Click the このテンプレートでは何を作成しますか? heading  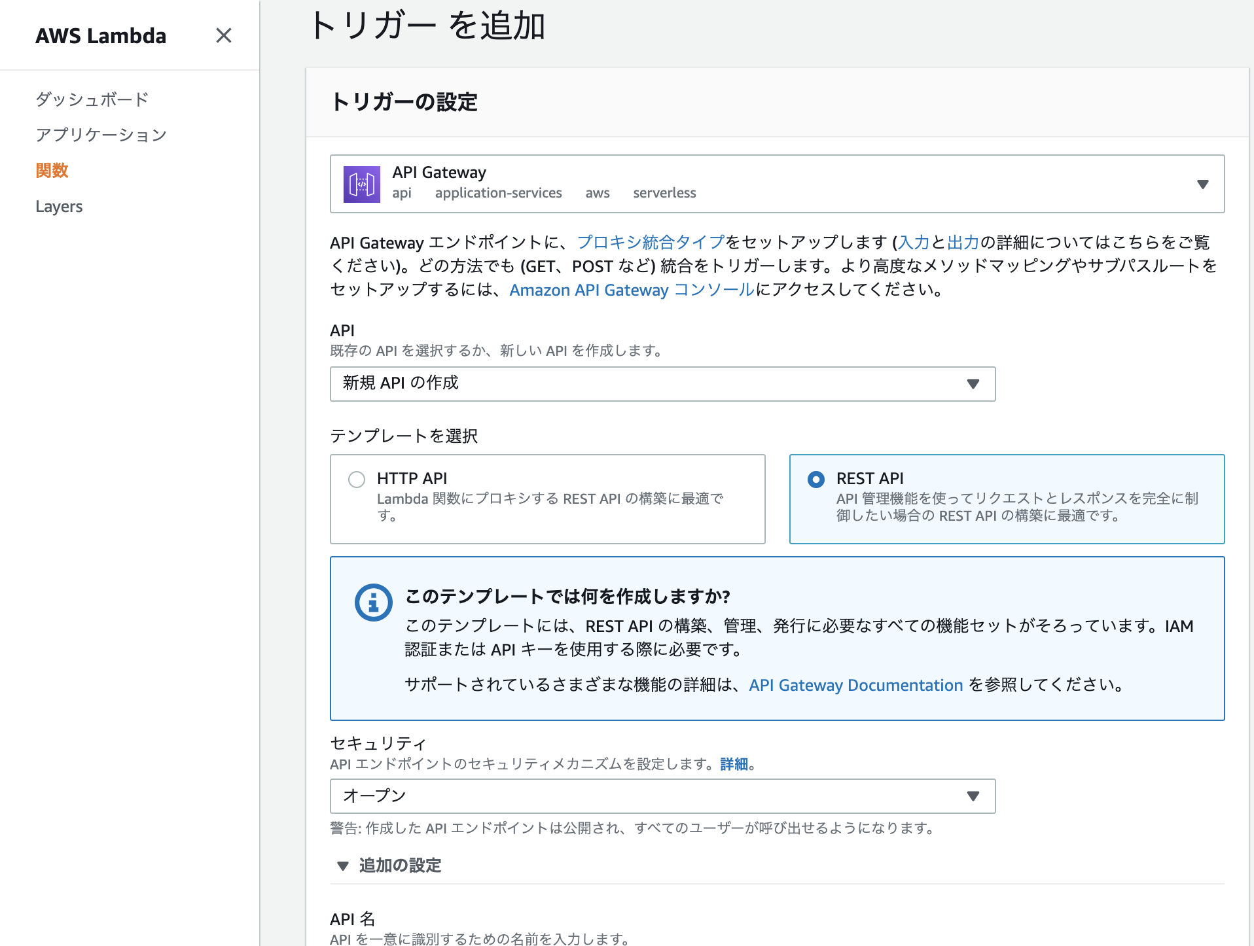click(x=567, y=597)
